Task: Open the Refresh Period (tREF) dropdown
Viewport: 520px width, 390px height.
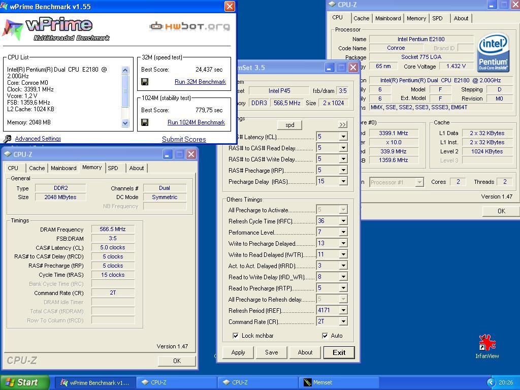Action: pos(343,310)
